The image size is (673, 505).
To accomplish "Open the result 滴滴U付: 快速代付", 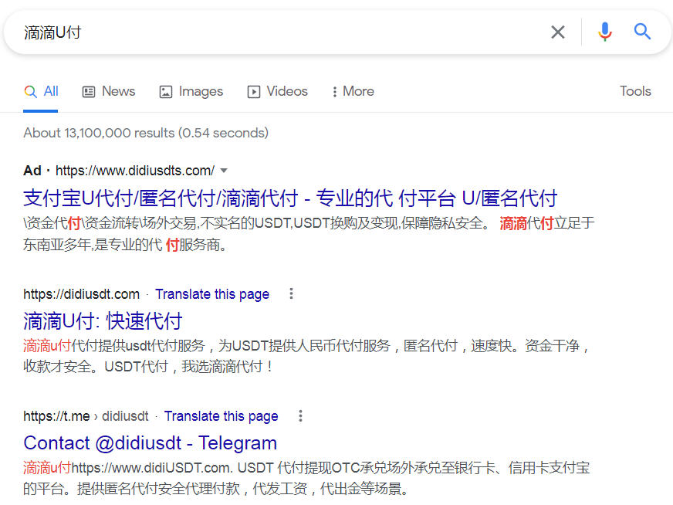I will 103,321.
